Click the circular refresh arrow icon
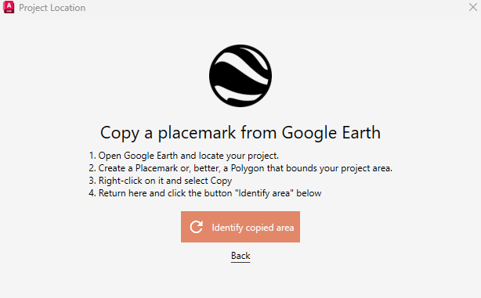 coord(197,227)
